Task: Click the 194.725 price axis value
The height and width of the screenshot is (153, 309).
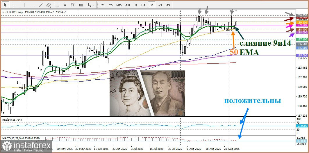Action: pyautogui.click(x=302, y=58)
